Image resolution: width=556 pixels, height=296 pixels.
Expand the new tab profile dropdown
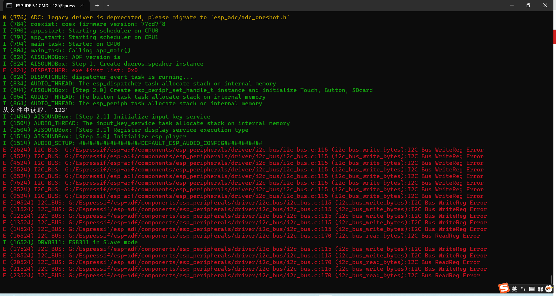tap(108, 5)
